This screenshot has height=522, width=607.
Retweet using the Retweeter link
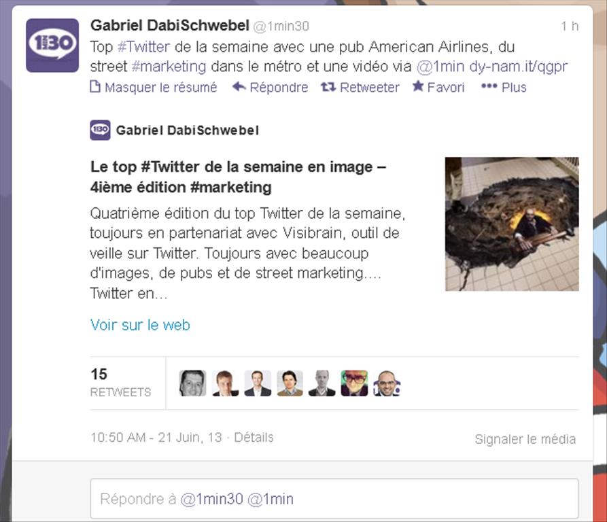[x=360, y=87]
